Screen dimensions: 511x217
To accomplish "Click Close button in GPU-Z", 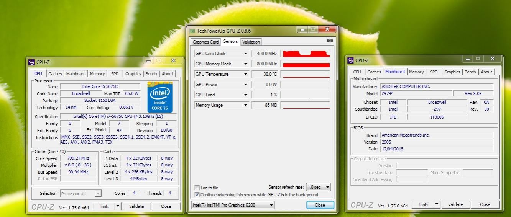I will click(x=320, y=205).
